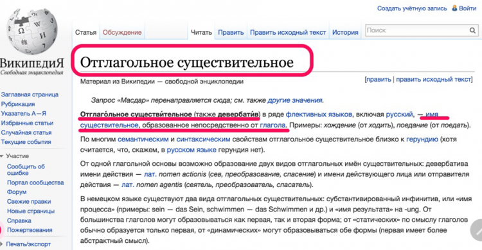Follow the флективных языков link
Image resolution: width=482 pixels, height=250 pixels.
319,114
